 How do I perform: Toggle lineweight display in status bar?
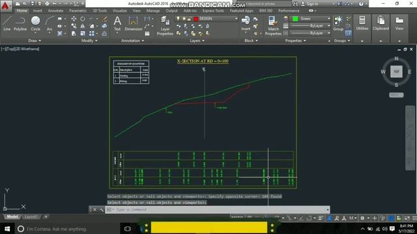(x=321, y=218)
